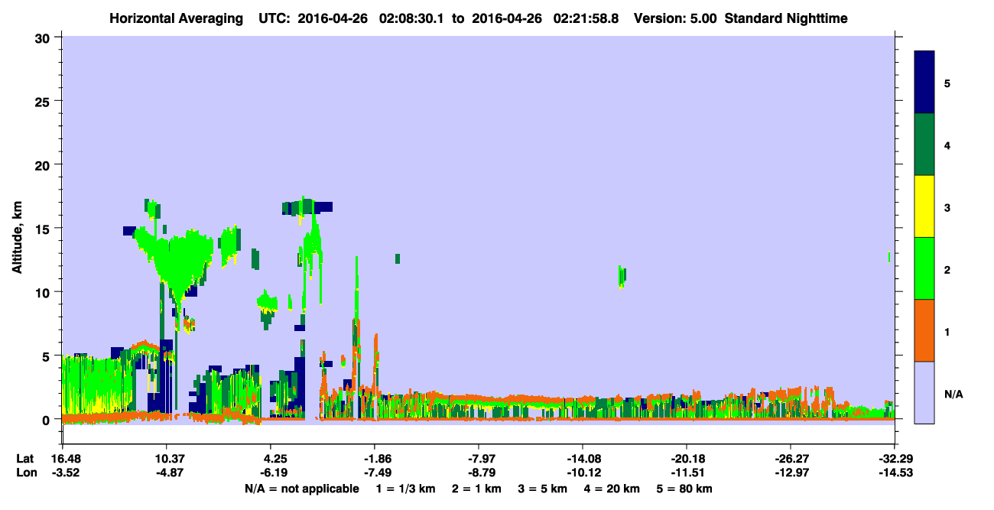Screen dimensions: 994x510
Task: Click the "N/A = not applicable" legend note
Action: point(301,489)
